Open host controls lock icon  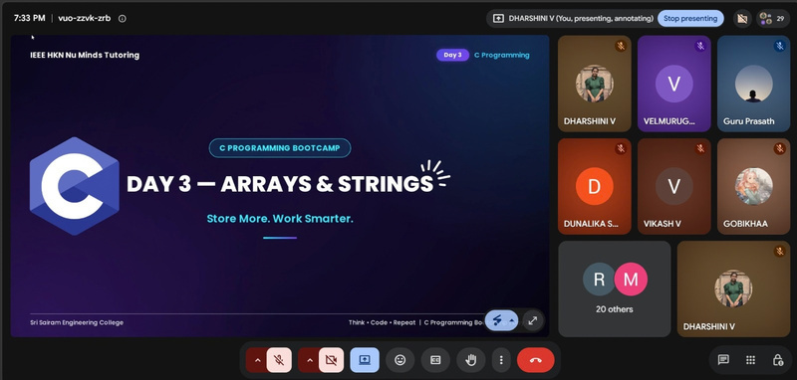778,360
